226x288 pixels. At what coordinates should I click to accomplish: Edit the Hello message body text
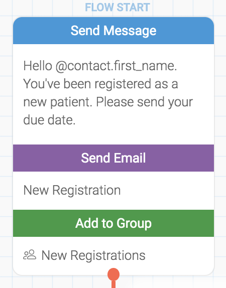tap(108, 93)
